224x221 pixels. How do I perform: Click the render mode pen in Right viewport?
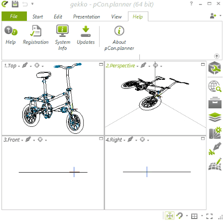click(x=130, y=139)
